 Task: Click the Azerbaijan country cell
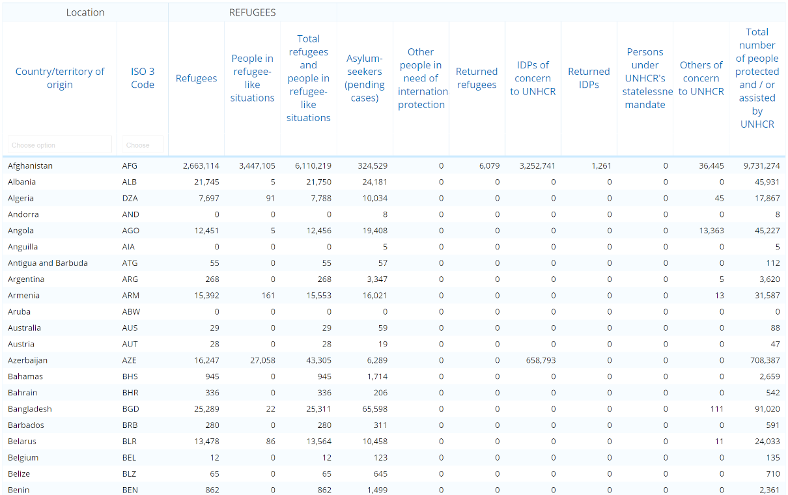(28, 360)
